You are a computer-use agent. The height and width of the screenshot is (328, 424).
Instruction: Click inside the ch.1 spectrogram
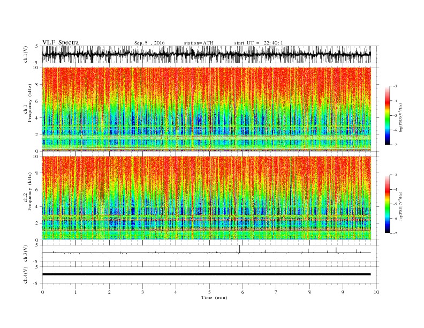point(206,109)
